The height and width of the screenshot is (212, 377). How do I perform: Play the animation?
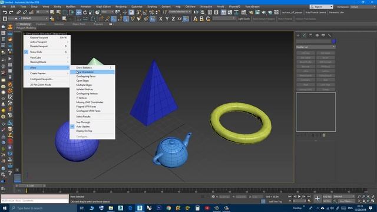pyautogui.click(x=299, y=197)
